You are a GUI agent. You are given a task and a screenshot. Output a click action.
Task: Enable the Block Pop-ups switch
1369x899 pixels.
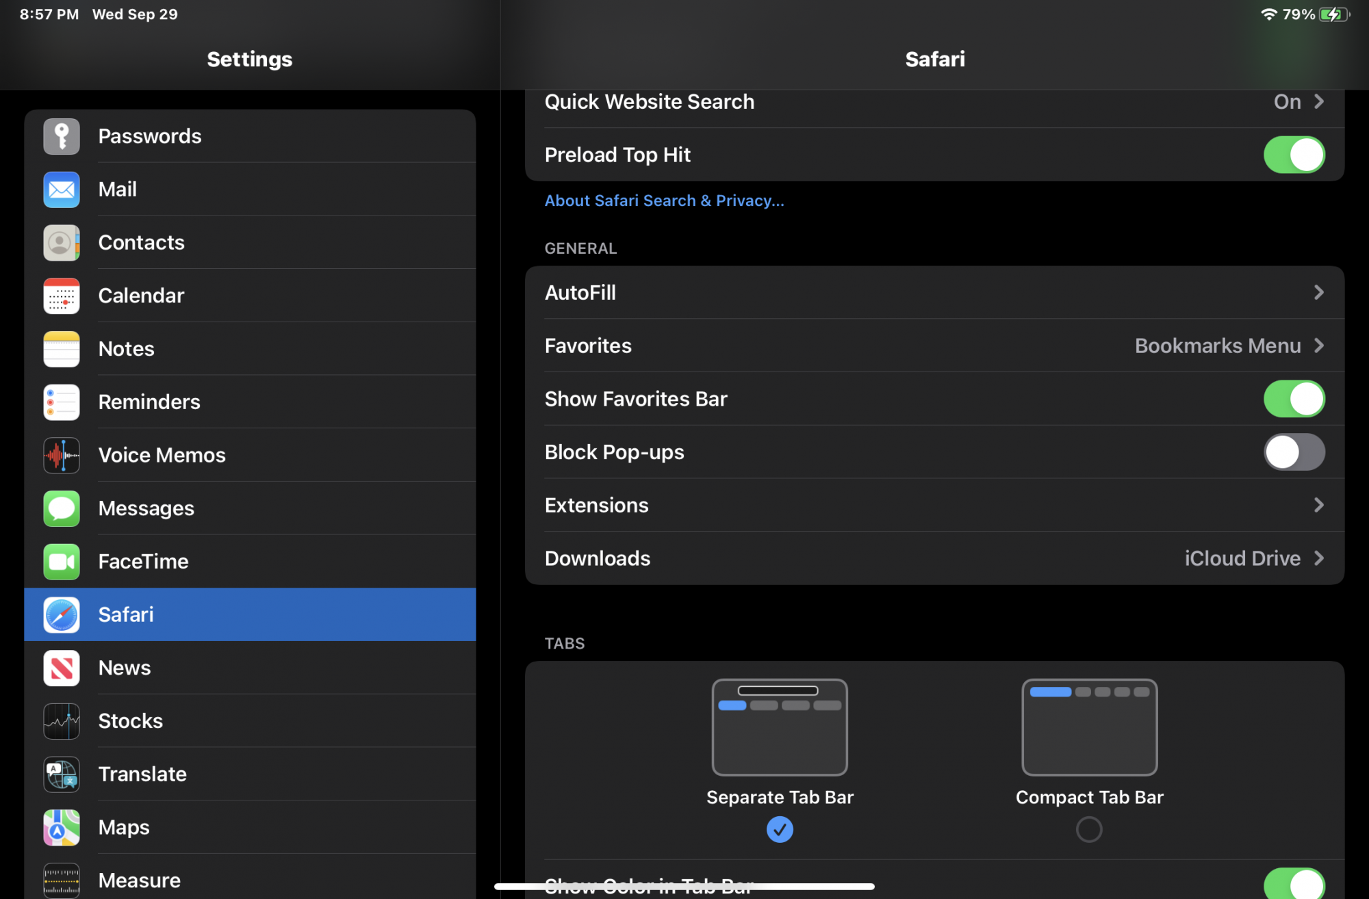1293,452
